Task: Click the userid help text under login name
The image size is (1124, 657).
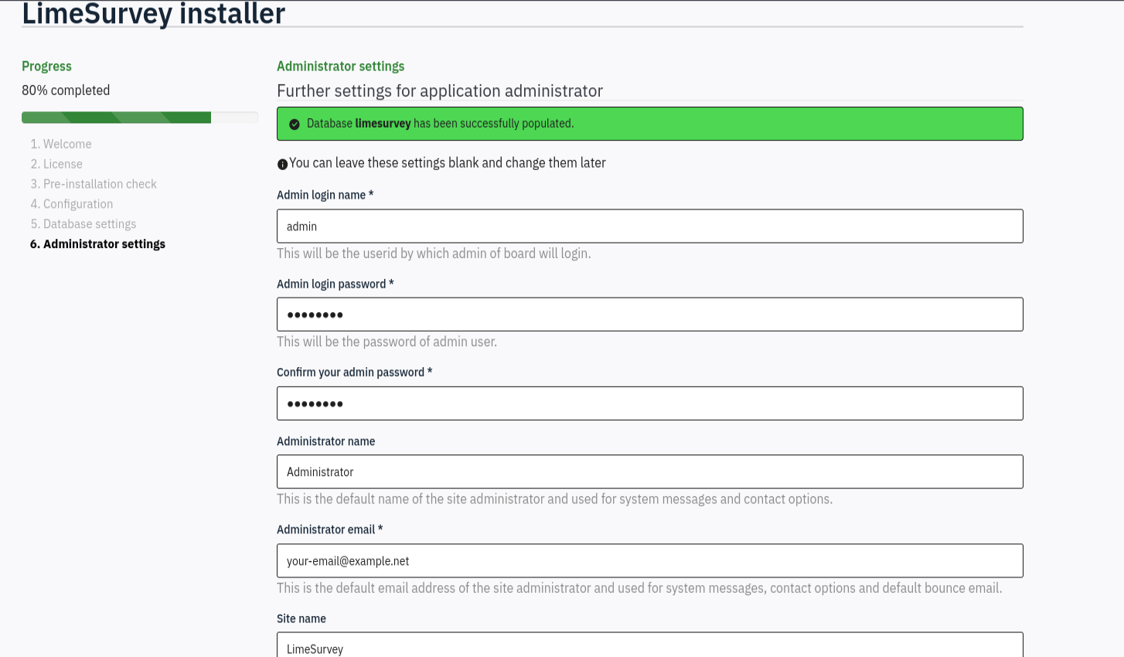Action: click(434, 254)
